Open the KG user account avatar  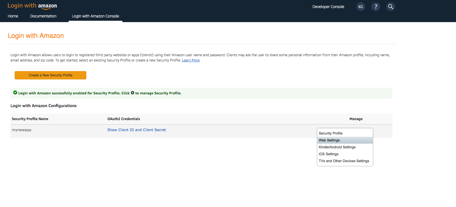(x=361, y=7)
